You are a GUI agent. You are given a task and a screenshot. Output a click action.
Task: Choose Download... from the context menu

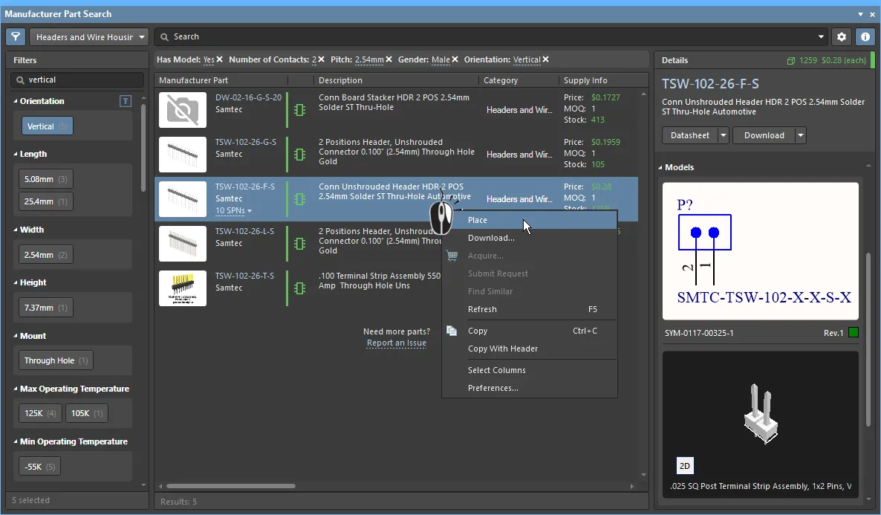pyautogui.click(x=530, y=238)
